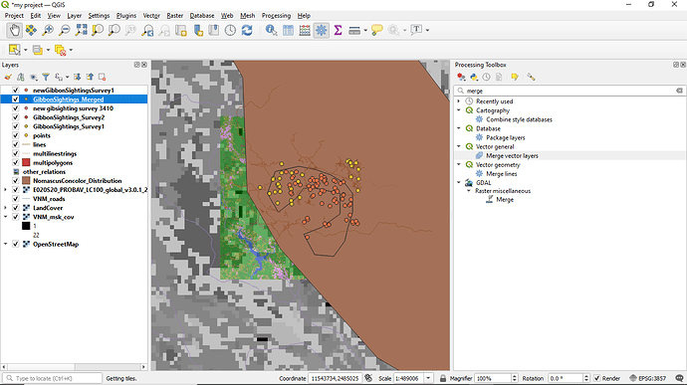Toggle the Processing Toolbox gear icon

click(322, 30)
